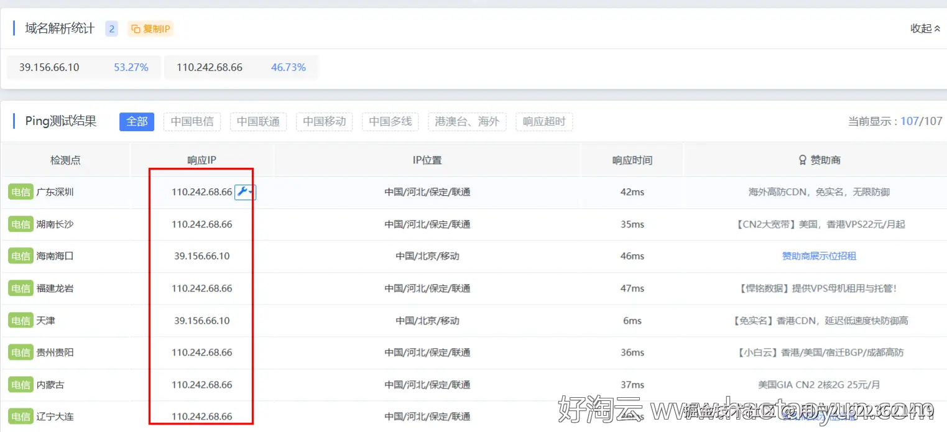Click the 46.73% percentage value
This screenshot has width=947, height=432.
[289, 67]
